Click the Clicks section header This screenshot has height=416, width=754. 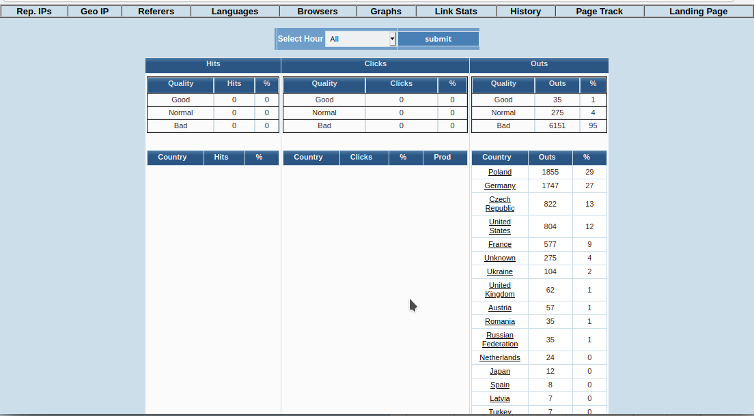coord(375,64)
